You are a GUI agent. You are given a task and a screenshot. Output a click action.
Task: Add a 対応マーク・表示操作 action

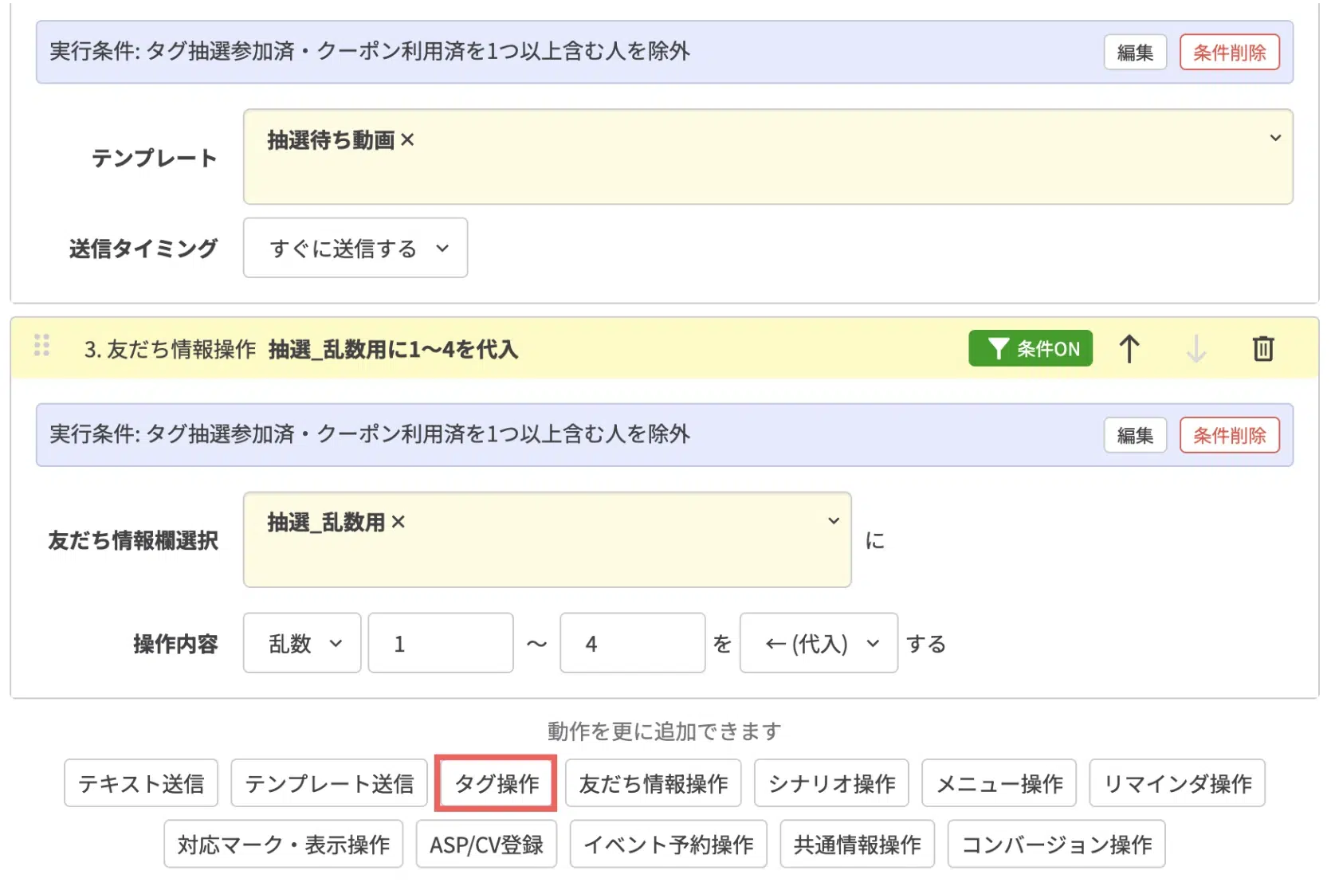coord(284,844)
